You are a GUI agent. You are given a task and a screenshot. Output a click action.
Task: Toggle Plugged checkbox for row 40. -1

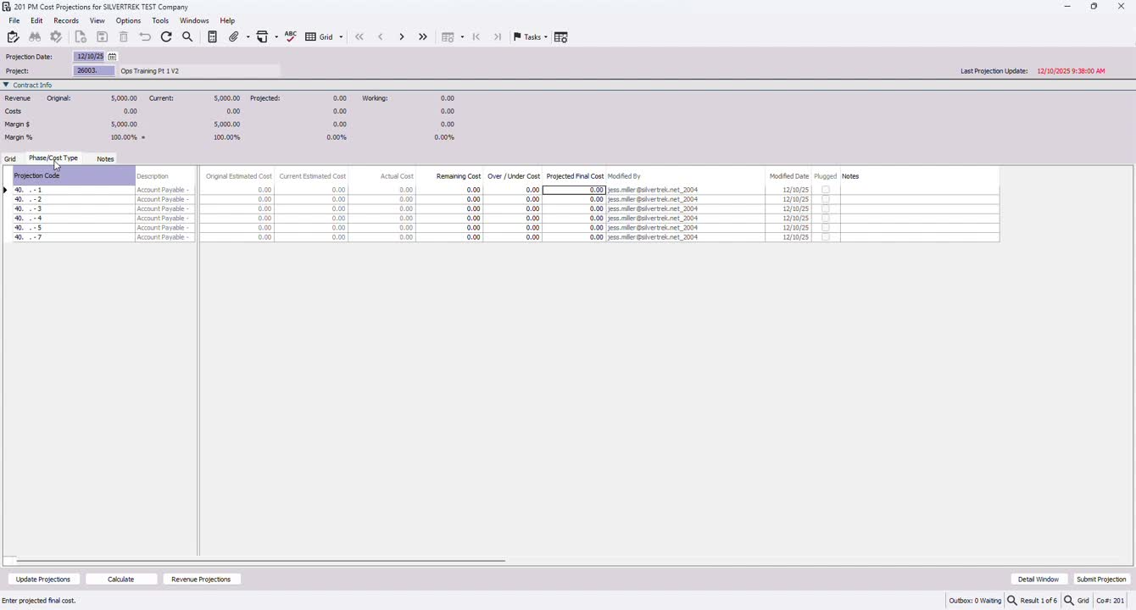click(826, 190)
